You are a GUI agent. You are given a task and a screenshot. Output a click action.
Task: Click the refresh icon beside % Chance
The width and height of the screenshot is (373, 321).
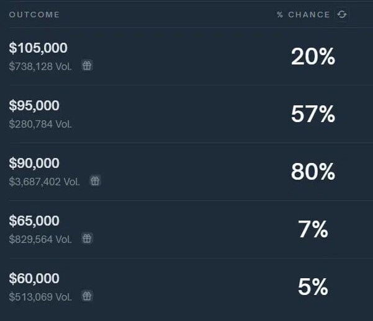click(342, 14)
